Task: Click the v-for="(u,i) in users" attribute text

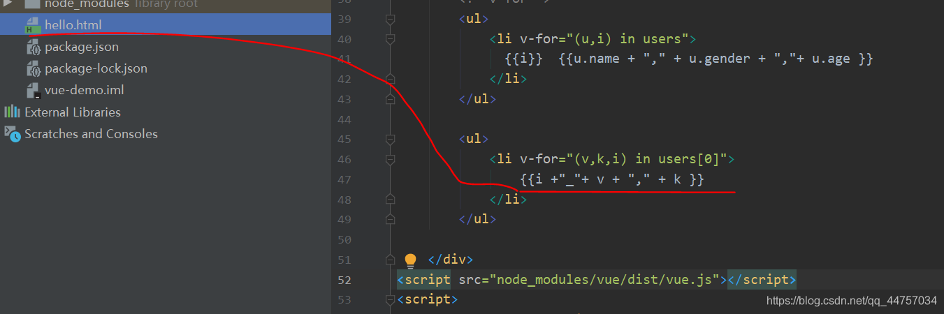Action: 604,39
